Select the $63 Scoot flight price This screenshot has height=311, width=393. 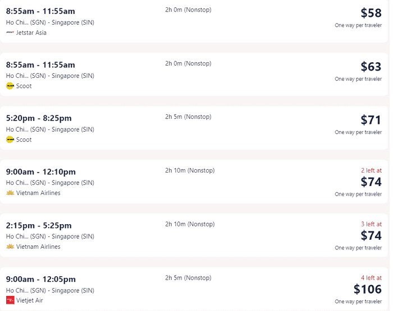point(371,67)
